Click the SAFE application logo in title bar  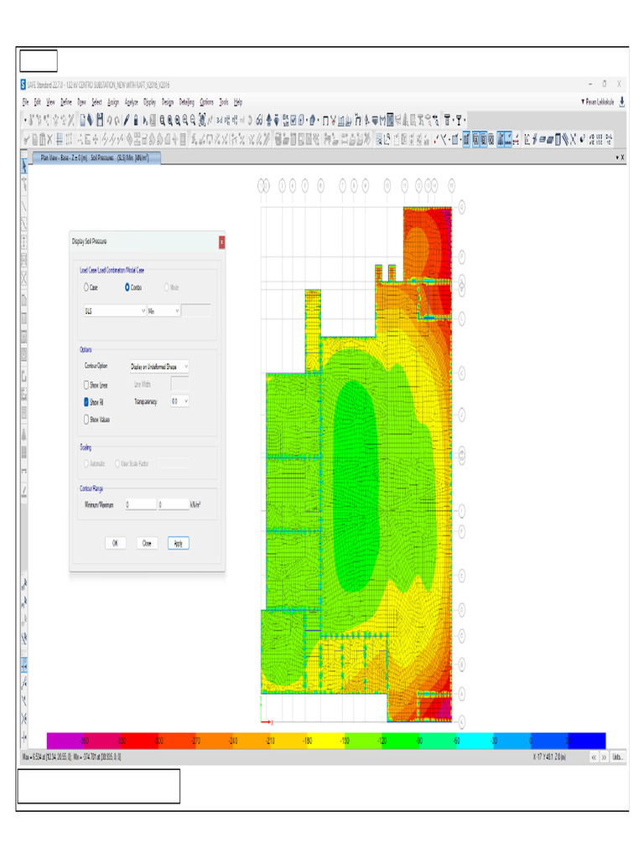point(23,85)
